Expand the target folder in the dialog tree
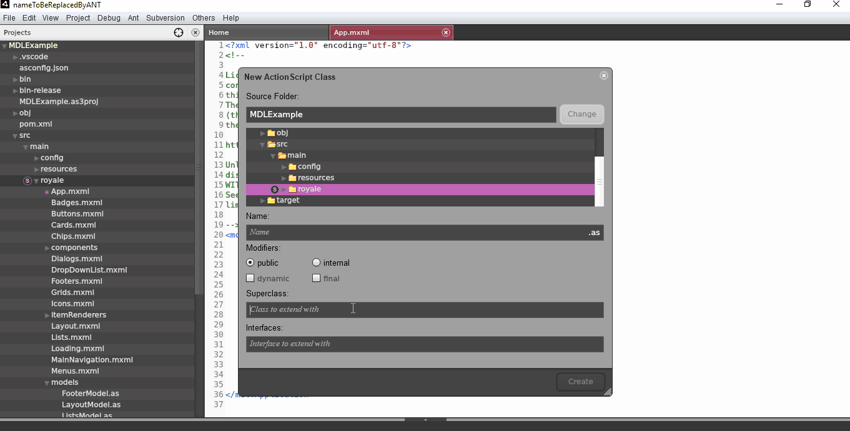The height and width of the screenshot is (431, 850). [x=262, y=200]
